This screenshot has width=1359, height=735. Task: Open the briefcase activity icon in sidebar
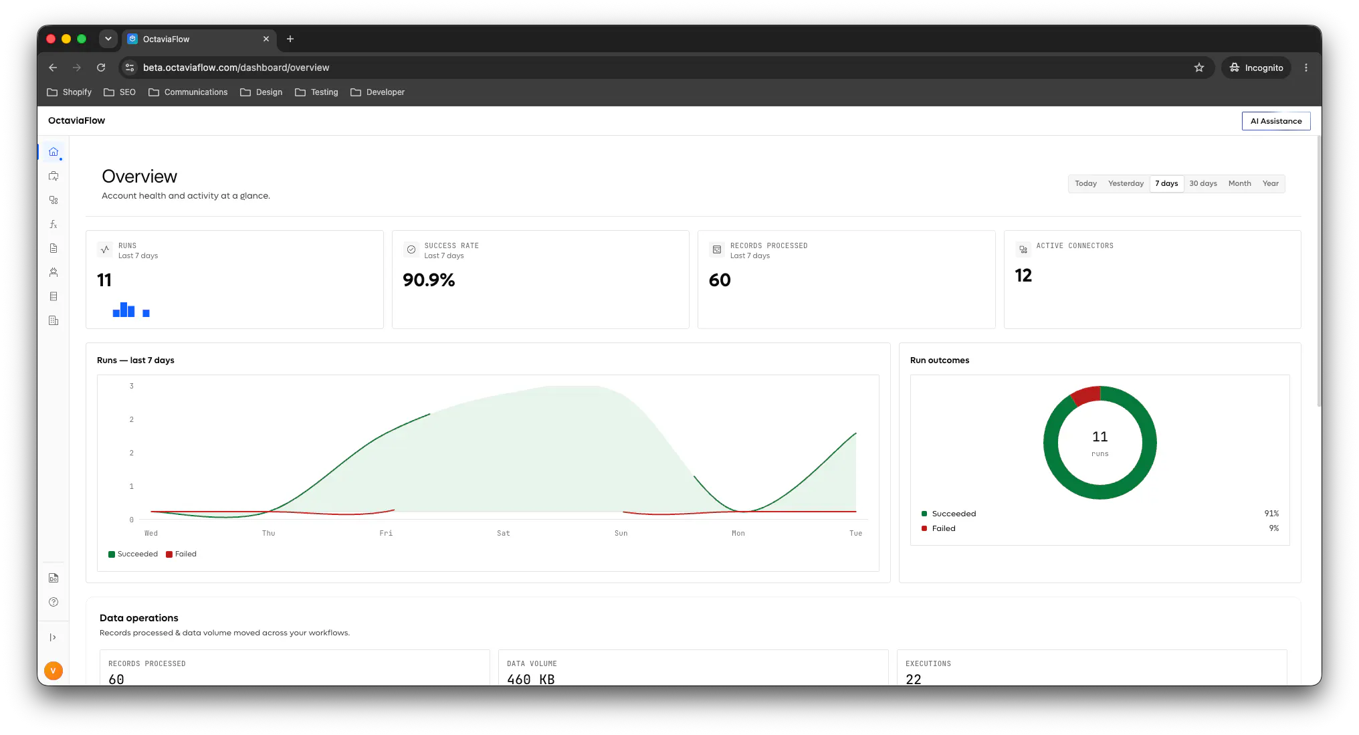click(54, 176)
